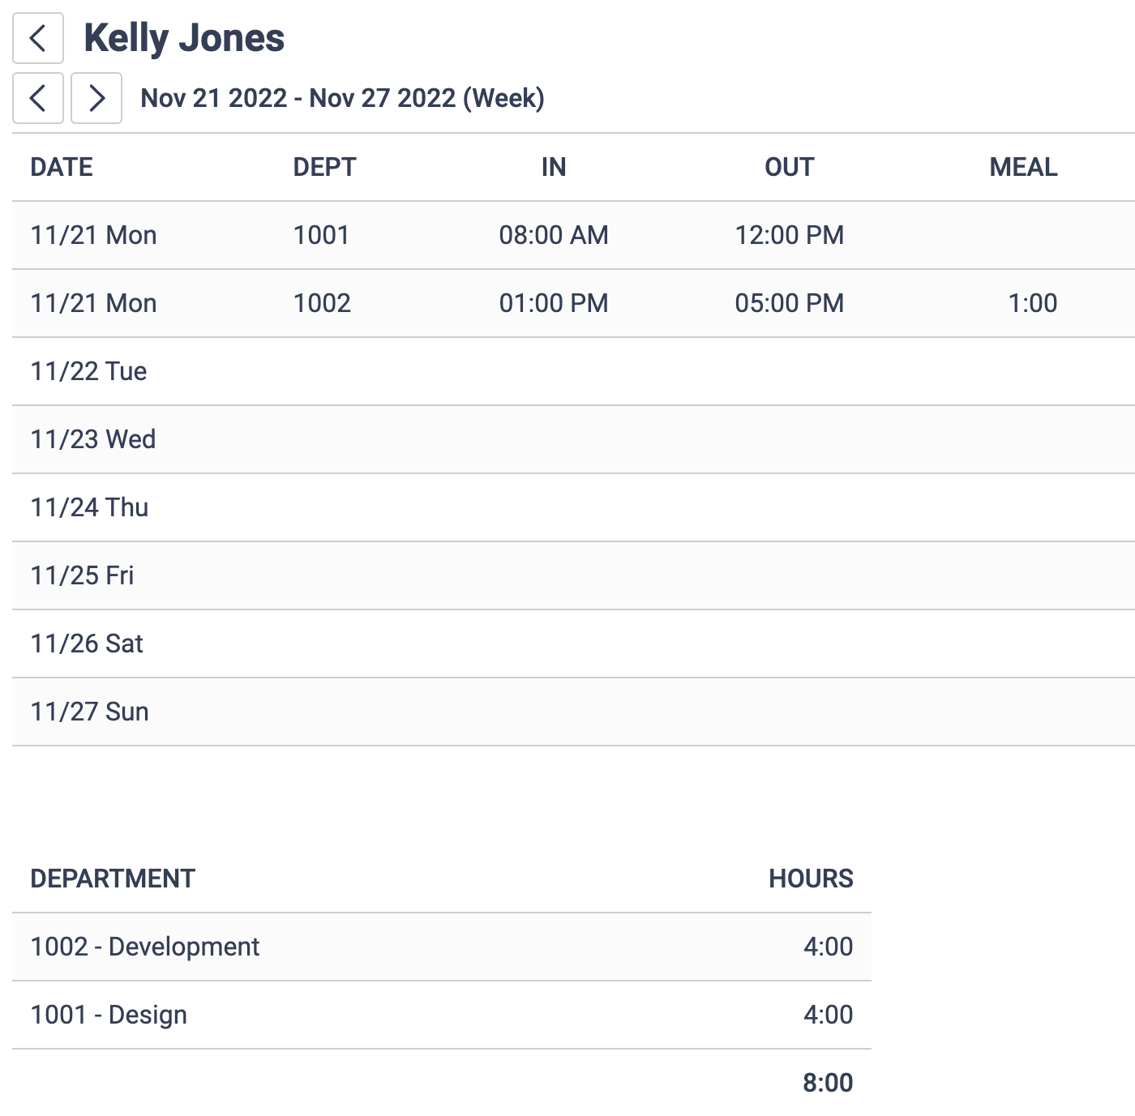The height and width of the screenshot is (1116, 1135).
Task: Click the 11/22 Tue row to add time
Action: click(405, 371)
